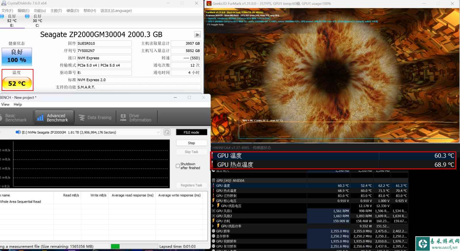Click the Stop button
460x251 pixels.
pos(191,143)
